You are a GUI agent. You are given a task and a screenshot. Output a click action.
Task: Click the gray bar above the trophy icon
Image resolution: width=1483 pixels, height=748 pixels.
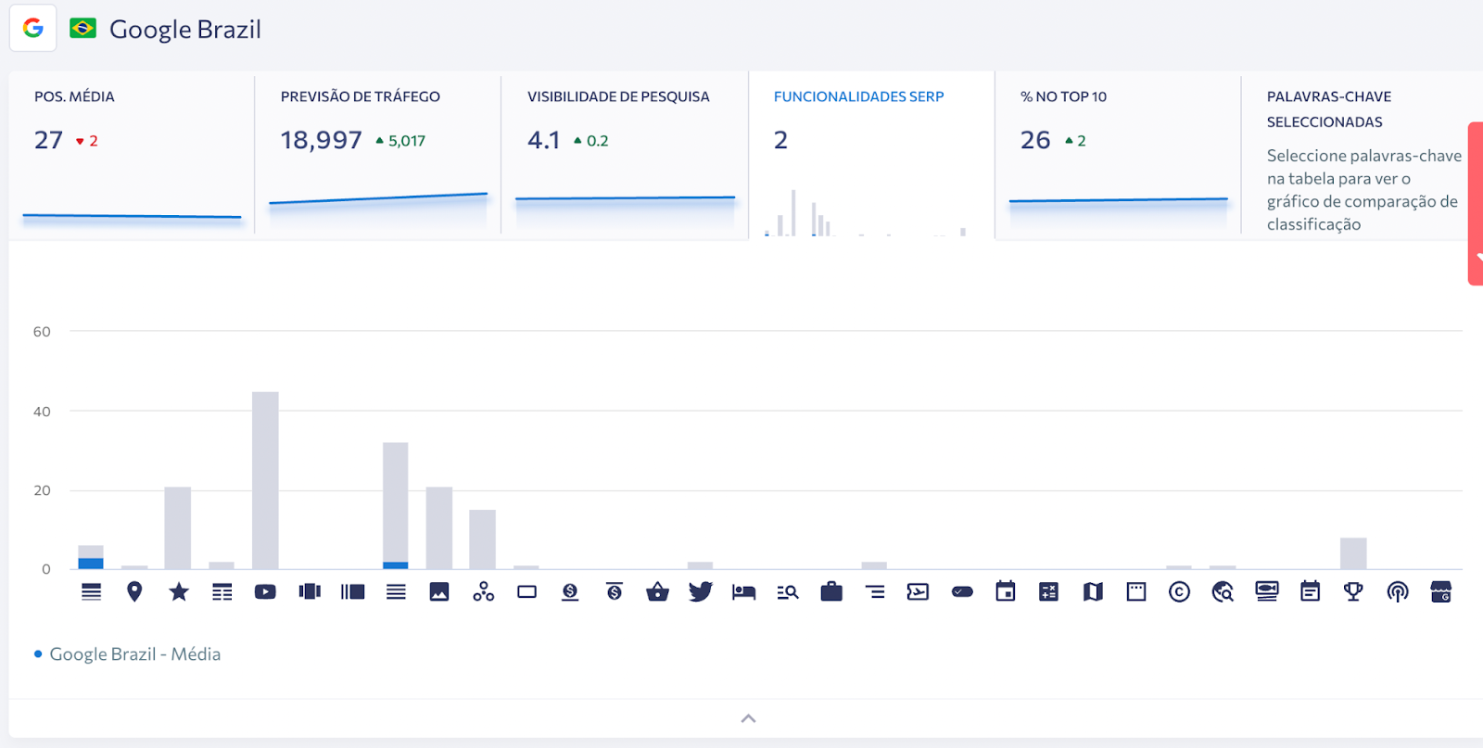pyautogui.click(x=1353, y=553)
